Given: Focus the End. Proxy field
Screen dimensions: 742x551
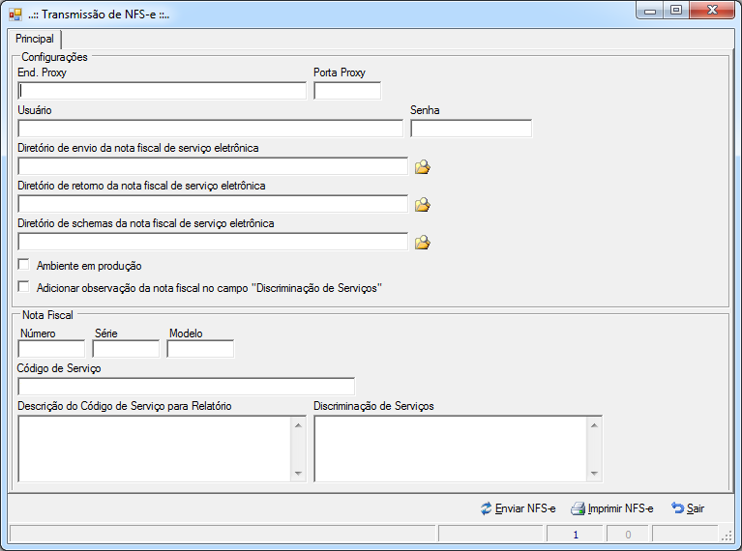Looking at the screenshot, I should pyautogui.click(x=163, y=91).
